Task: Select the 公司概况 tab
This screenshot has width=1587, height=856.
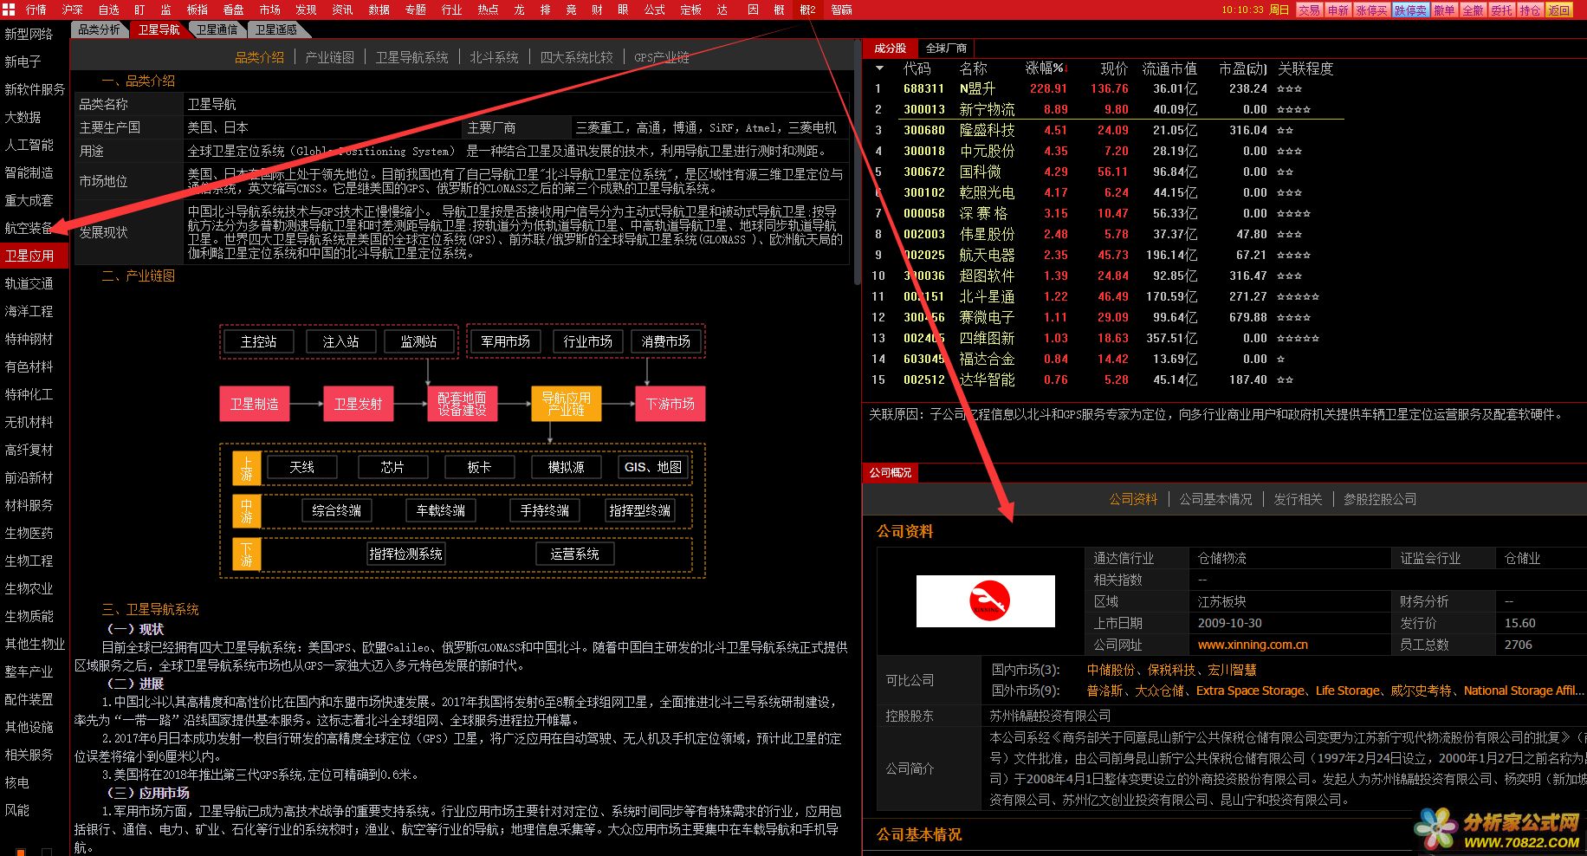Action: tap(891, 473)
